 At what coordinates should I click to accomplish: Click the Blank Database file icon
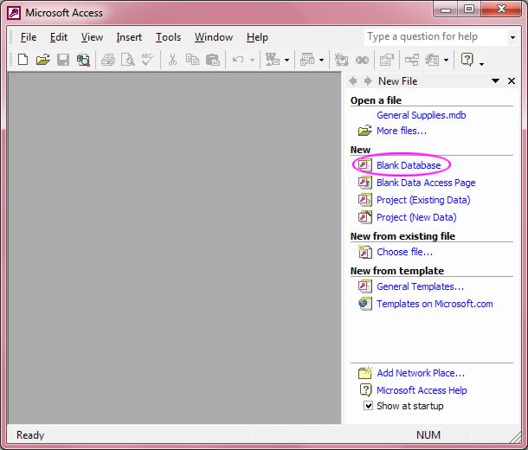[x=364, y=165]
